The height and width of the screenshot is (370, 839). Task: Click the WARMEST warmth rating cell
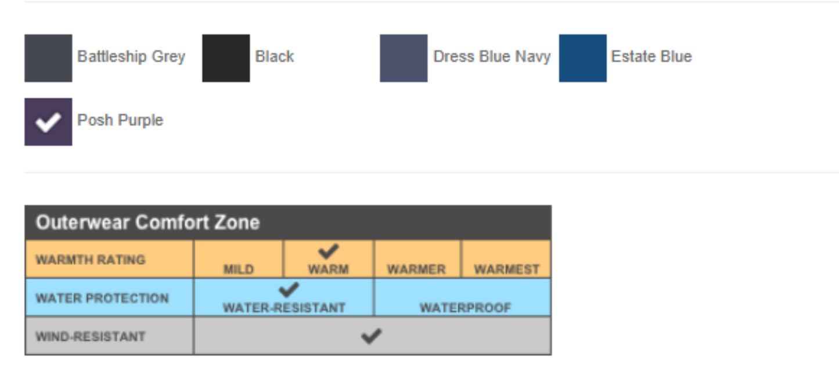[x=506, y=260]
